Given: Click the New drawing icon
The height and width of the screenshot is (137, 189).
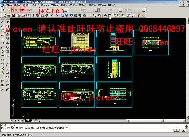Looking at the screenshot, I should (x=5, y=15).
